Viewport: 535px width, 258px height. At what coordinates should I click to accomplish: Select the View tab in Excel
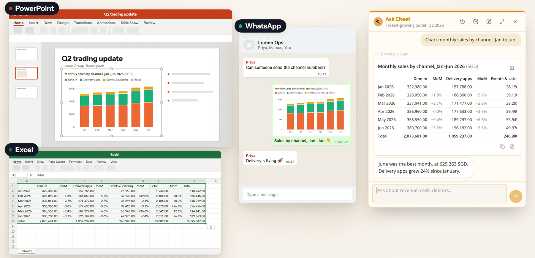pyautogui.click(x=114, y=162)
